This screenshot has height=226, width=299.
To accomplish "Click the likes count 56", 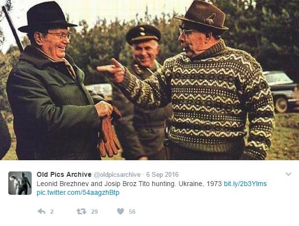I will pos(132,211).
